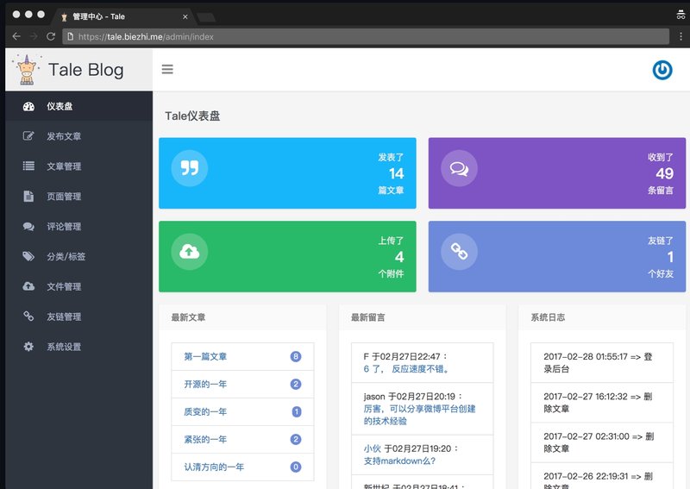The height and width of the screenshot is (489, 690).
Task: Click badge 1 beside 质变的一年
Action: click(297, 412)
